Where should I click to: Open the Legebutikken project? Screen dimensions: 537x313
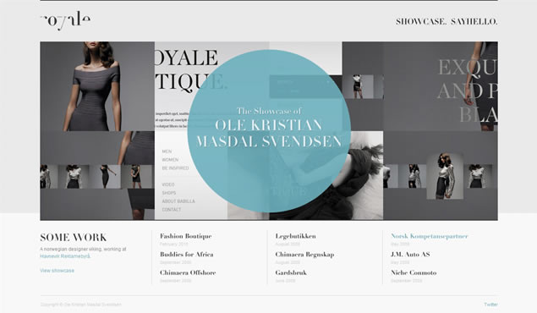(x=295, y=236)
